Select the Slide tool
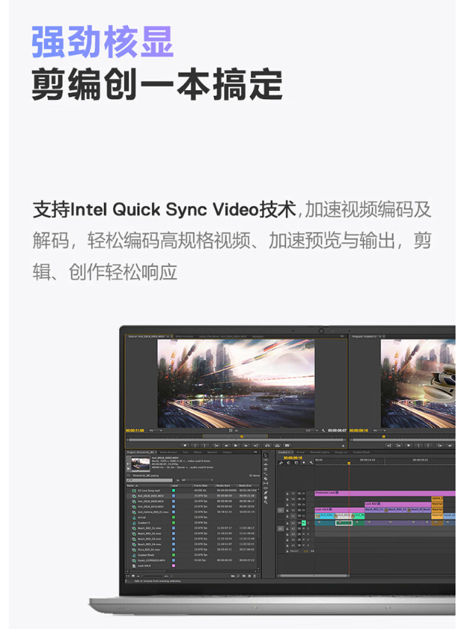 tap(266, 488)
